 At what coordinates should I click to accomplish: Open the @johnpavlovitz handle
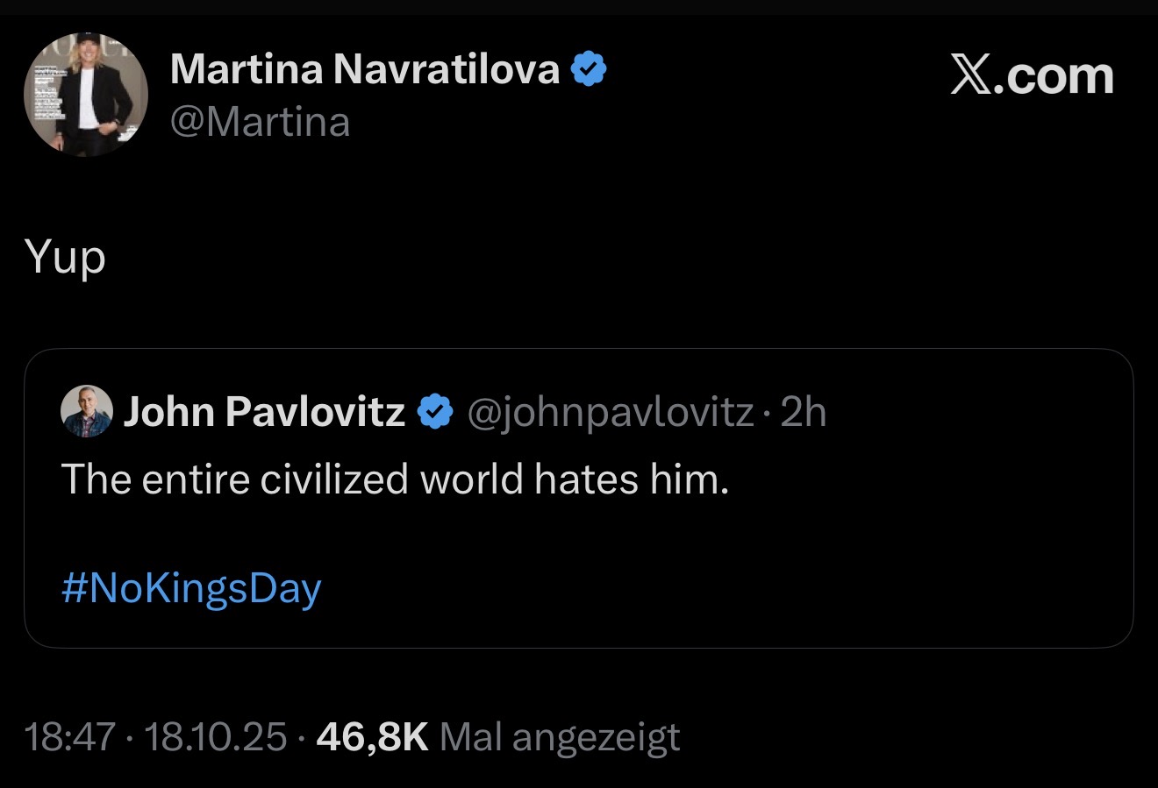tap(611, 411)
